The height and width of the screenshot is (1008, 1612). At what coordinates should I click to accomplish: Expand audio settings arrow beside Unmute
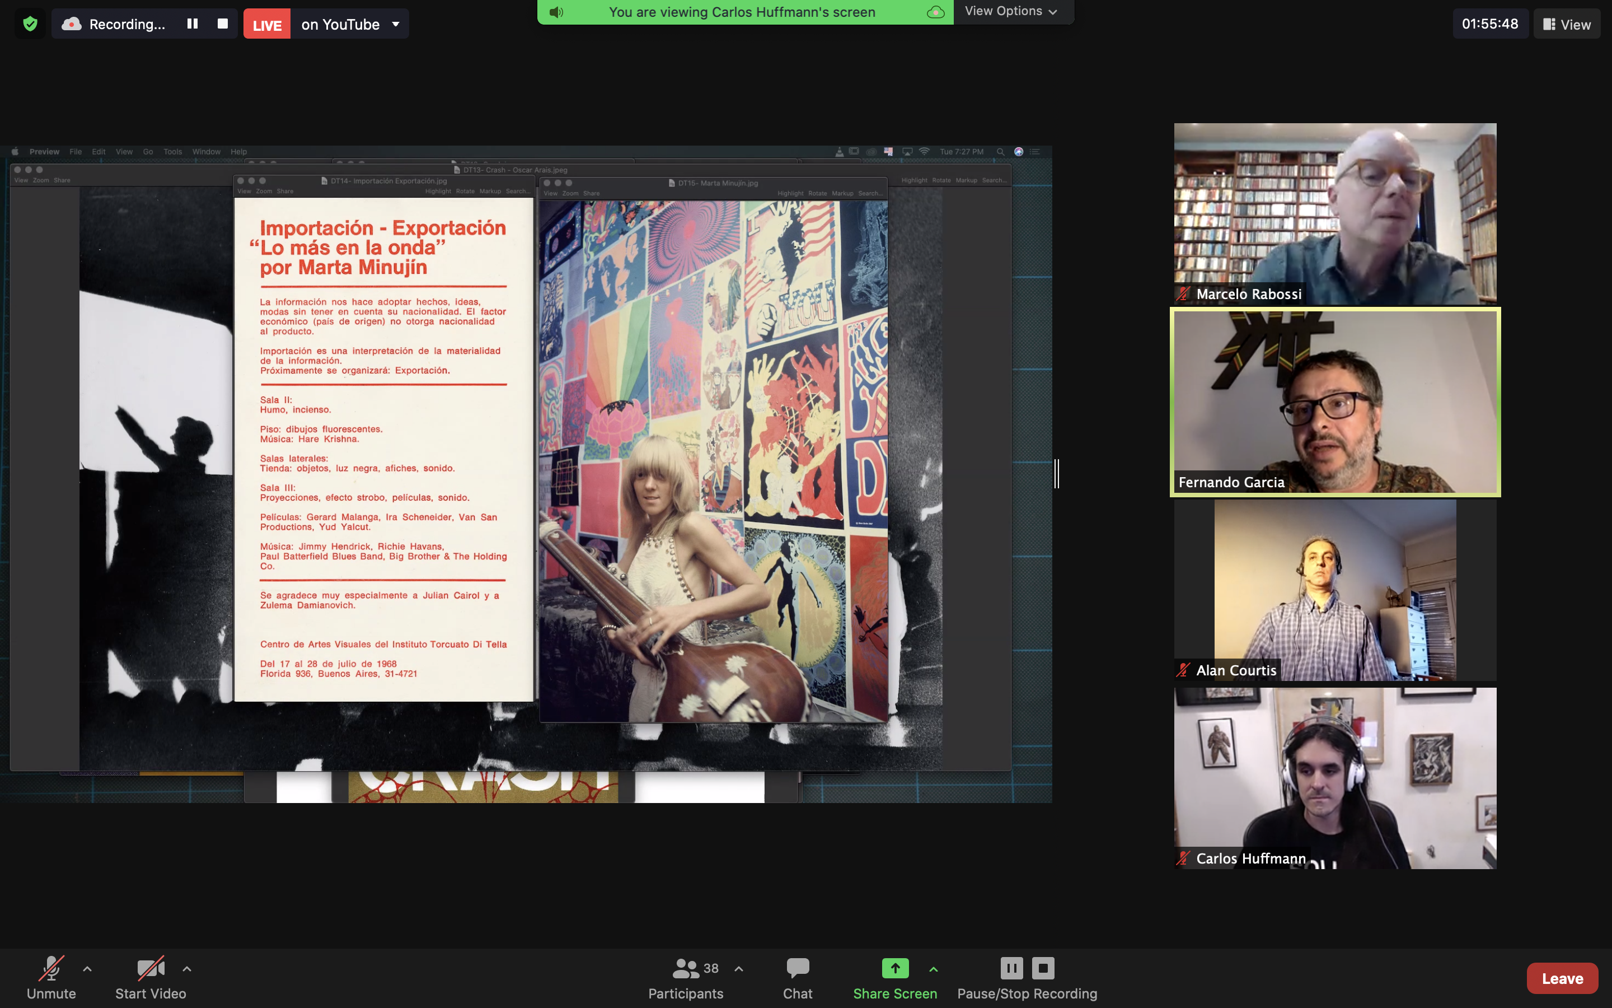(87, 969)
